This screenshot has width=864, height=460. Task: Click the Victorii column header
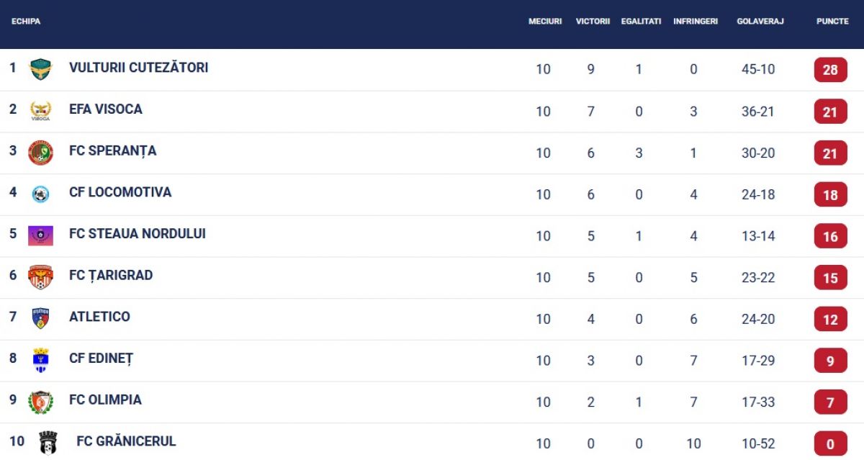tap(593, 22)
